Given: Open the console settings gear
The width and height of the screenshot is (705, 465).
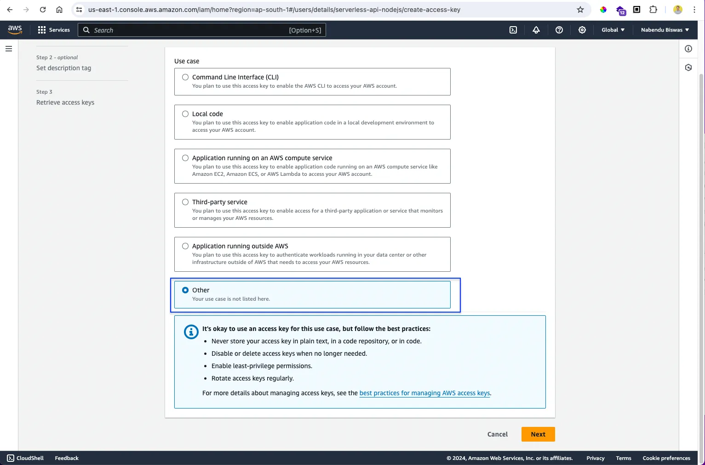Looking at the screenshot, I should click(582, 30).
